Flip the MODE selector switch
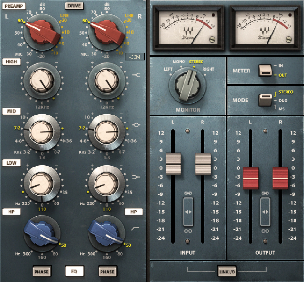 click(265, 100)
